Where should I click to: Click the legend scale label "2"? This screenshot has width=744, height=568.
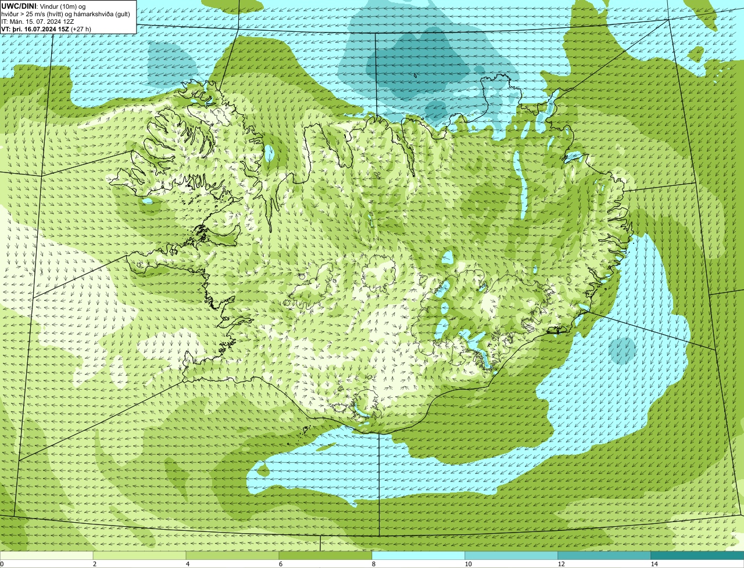click(x=94, y=564)
